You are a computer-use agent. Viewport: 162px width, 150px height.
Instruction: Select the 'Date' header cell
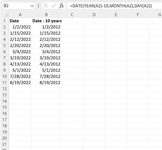pyautogui.click(x=20, y=21)
